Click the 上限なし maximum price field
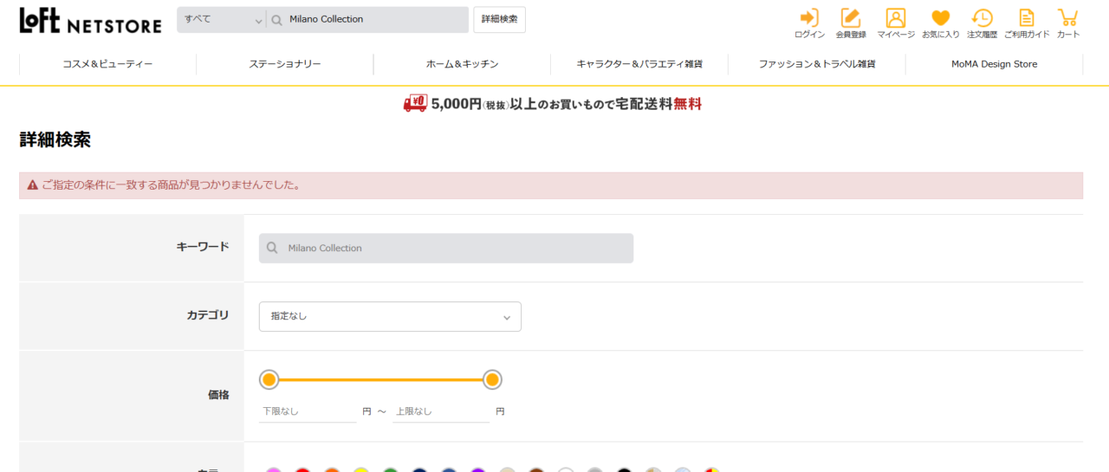The width and height of the screenshot is (1109, 472). (x=441, y=411)
